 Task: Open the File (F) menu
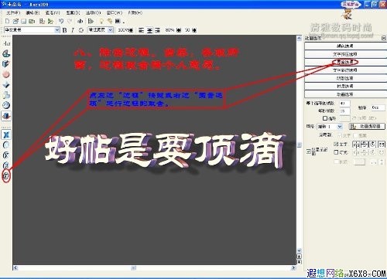click(13, 12)
